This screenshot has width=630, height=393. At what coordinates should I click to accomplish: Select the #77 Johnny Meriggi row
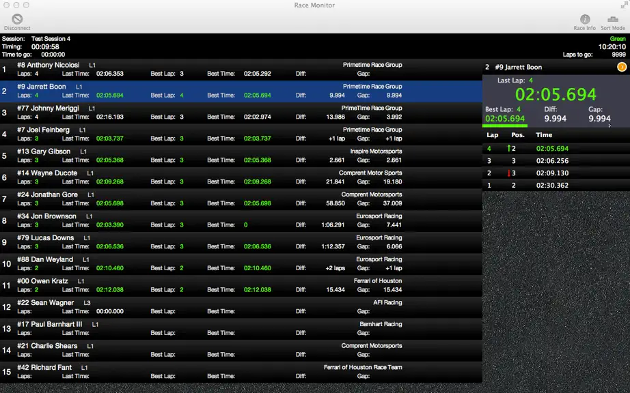pyautogui.click(x=241, y=113)
